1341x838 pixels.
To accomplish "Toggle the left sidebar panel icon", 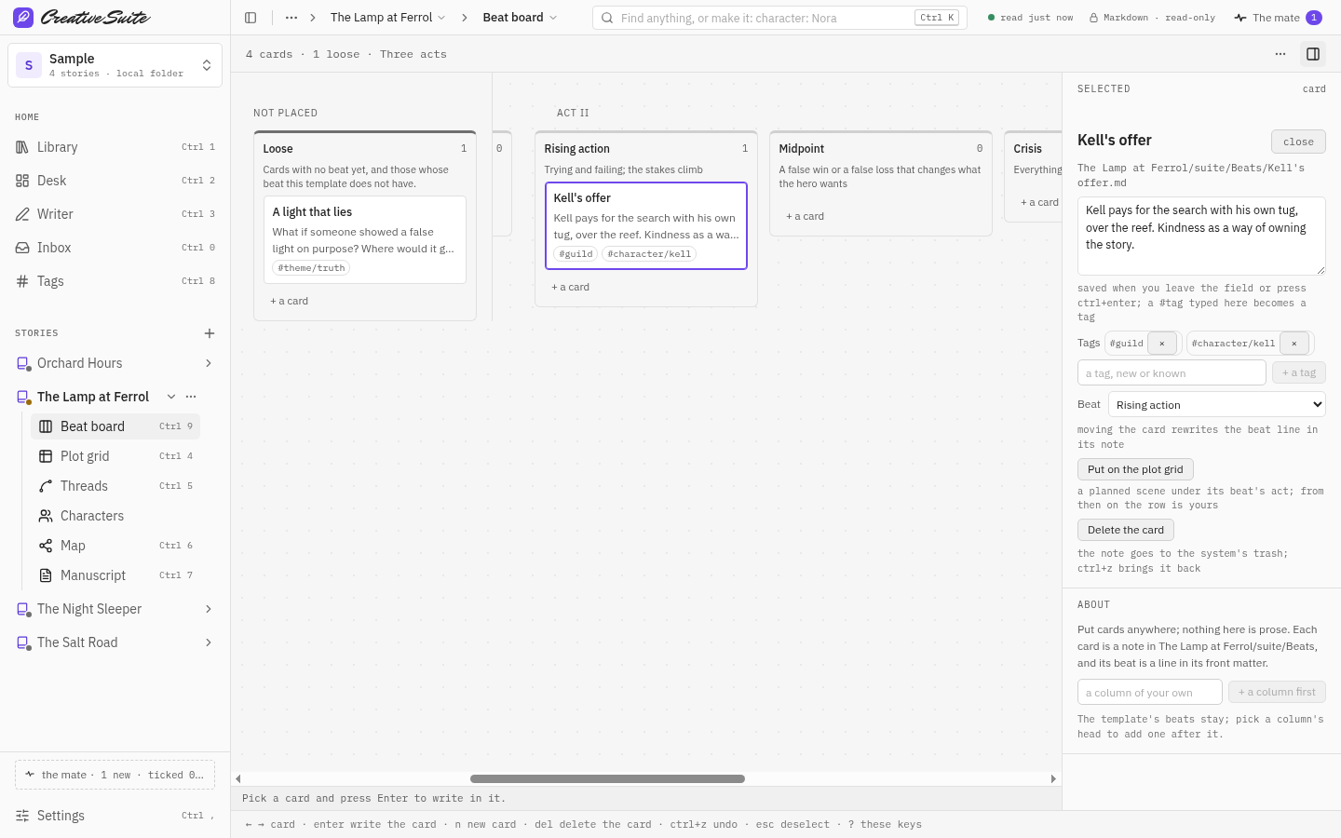I will coord(251,18).
